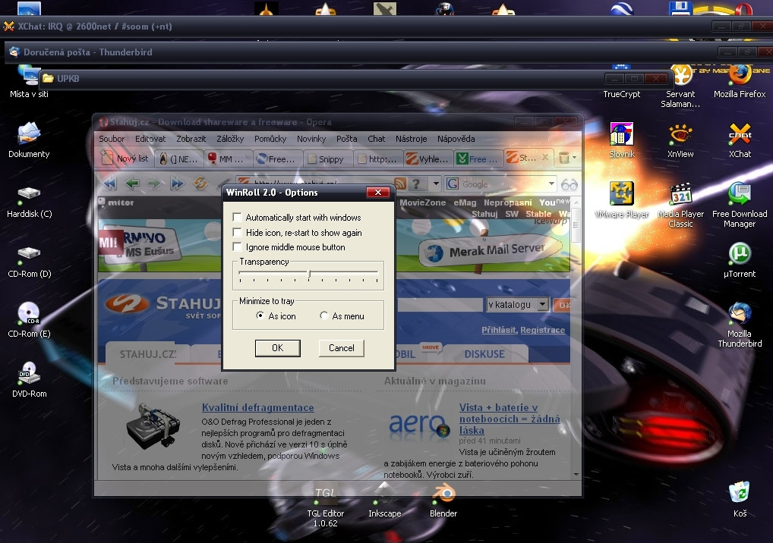Click the µTorrent desktop icon
This screenshot has width=773, height=543.
[x=740, y=260]
